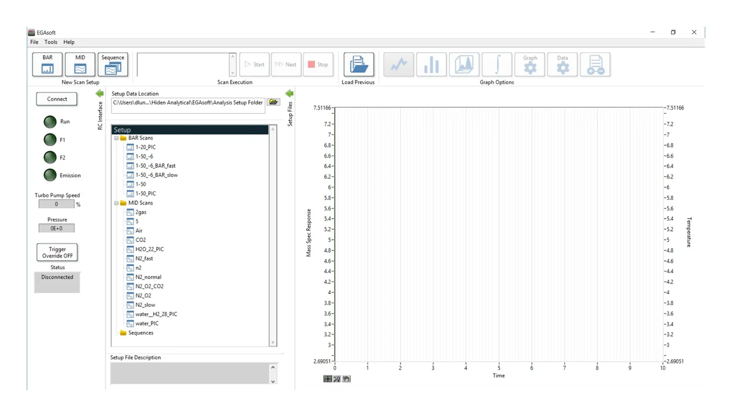The height and width of the screenshot is (417, 732).
Task: Collapse the MID Scans folder
Action: (116, 203)
